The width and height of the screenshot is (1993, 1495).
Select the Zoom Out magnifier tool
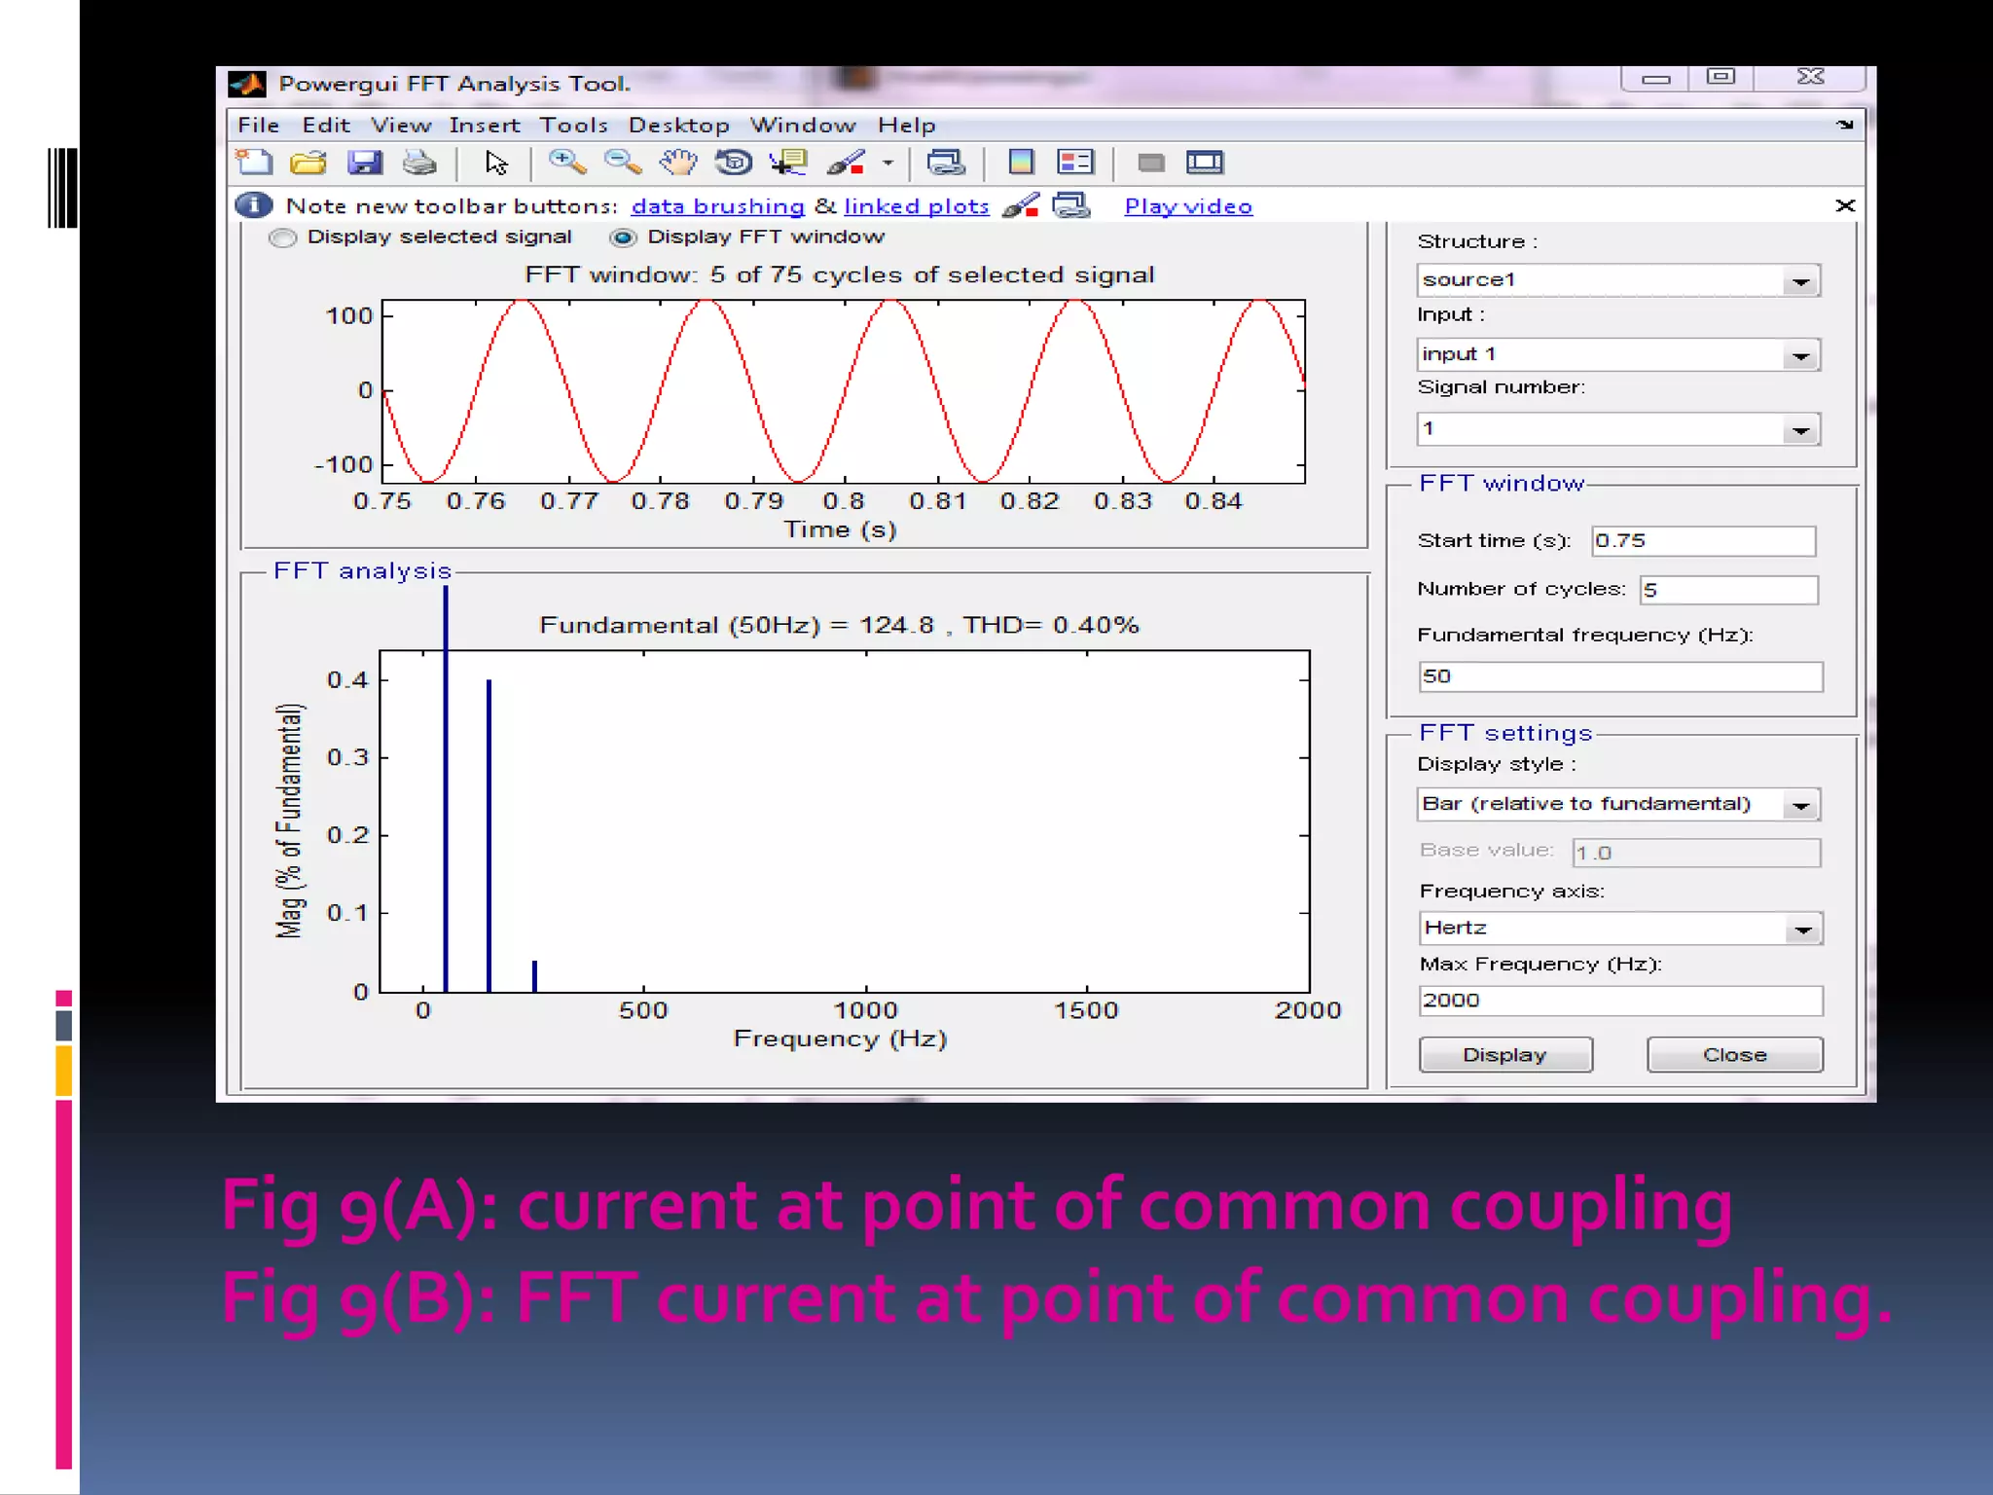pyautogui.click(x=623, y=163)
